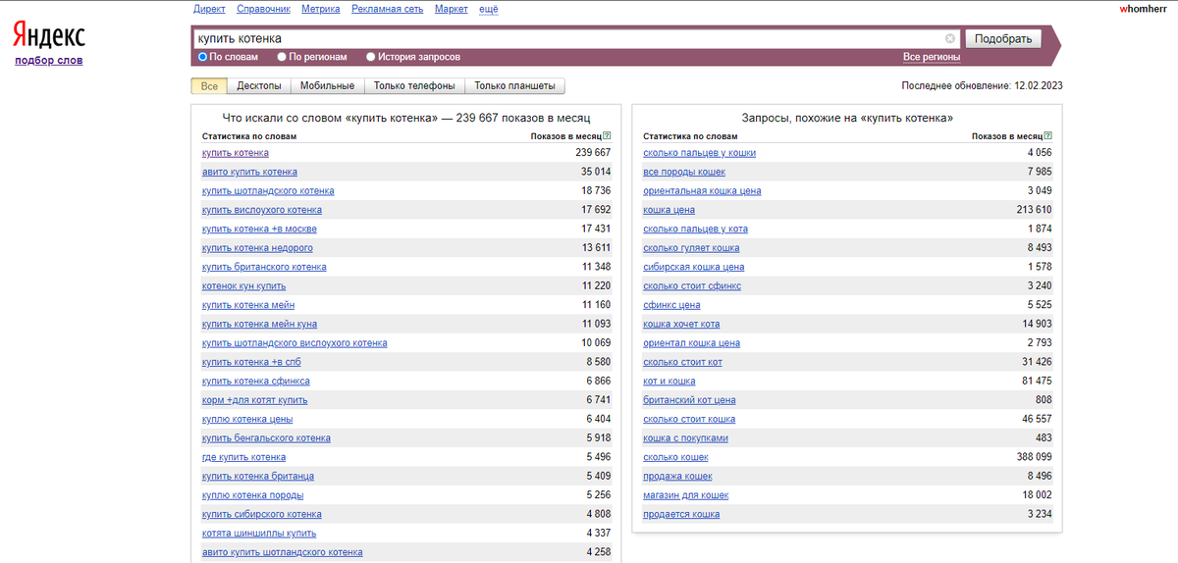Open the 'купить сибирского котенка' link
This screenshot has width=1178, height=563.
click(261, 514)
